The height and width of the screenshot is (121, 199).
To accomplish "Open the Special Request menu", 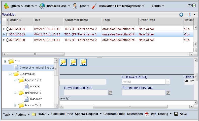I will pos(88,114).
